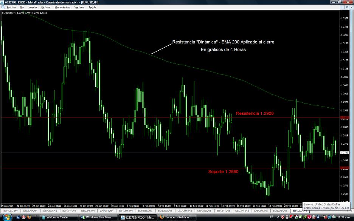Viewport: 354px width, 221px height.
Task: Open Welcome Center taskbar button
Action: [x=59, y=217]
